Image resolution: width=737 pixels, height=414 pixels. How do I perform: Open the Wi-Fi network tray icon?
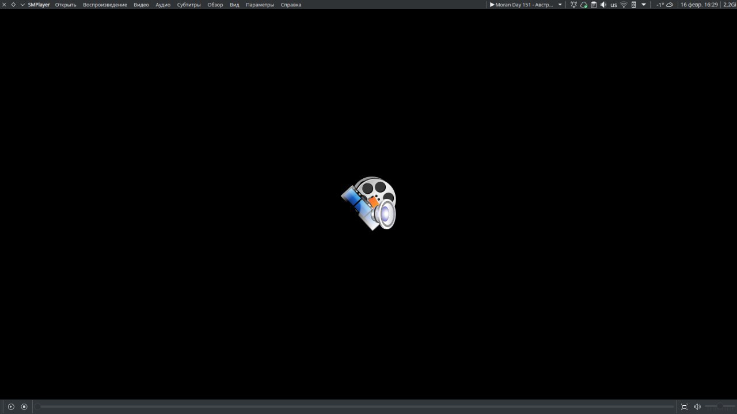click(624, 5)
